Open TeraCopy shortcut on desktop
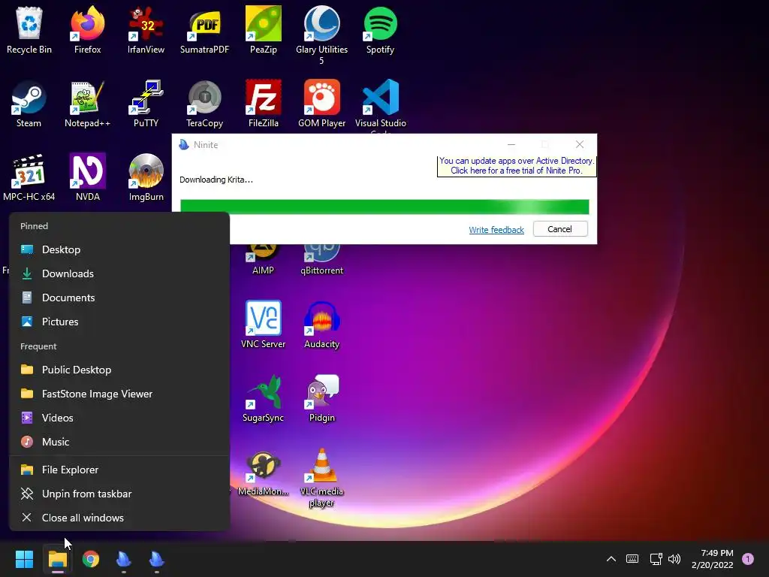Viewport: 769px width, 577px height. pos(204,104)
